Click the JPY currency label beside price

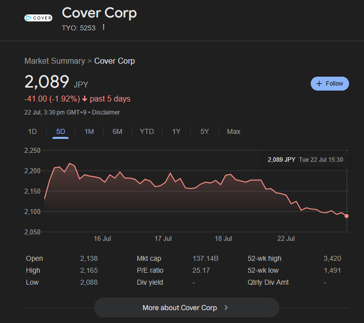(81, 85)
